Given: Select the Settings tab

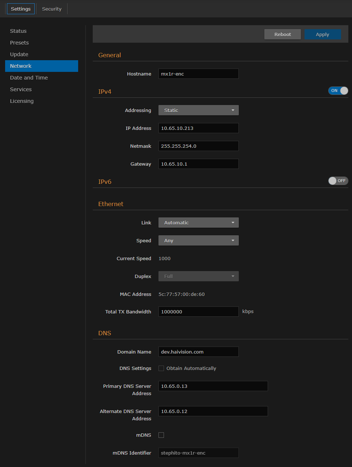Looking at the screenshot, I should (x=20, y=9).
